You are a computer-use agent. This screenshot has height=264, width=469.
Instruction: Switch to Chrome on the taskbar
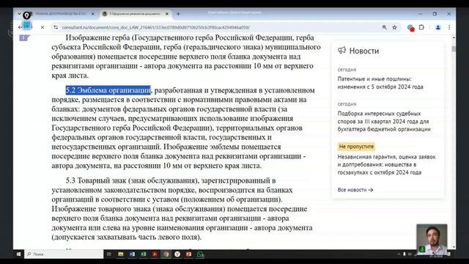tap(166, 254)
